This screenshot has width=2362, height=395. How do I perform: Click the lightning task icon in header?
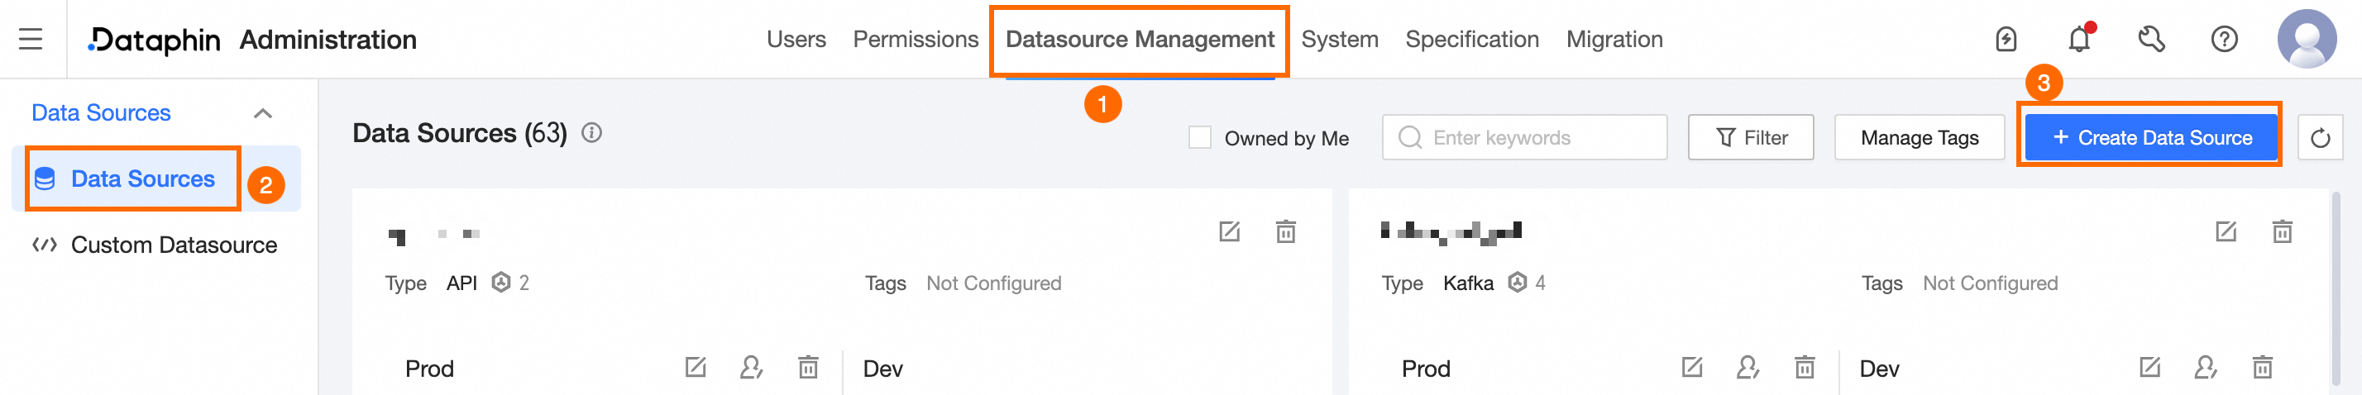[x=2006, y=39]
